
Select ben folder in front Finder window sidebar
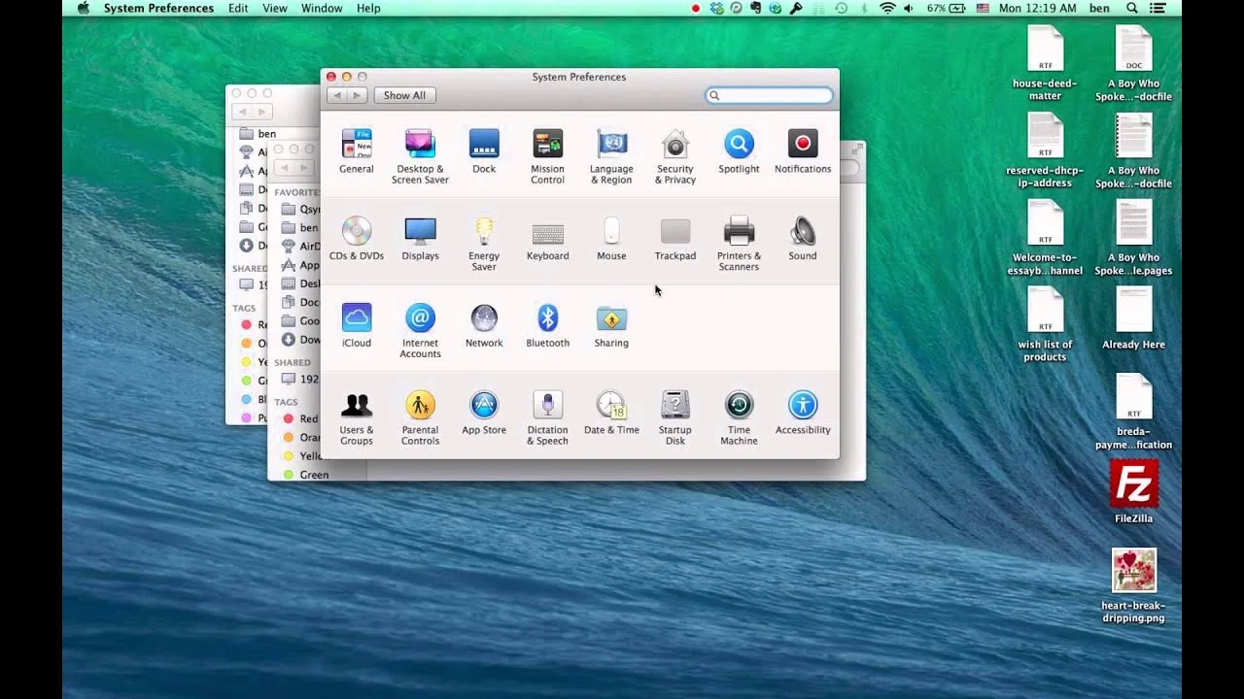[x=299, y=227]
